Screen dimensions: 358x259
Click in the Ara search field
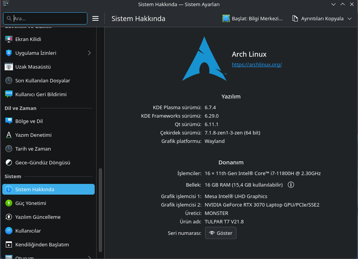click(x=45, y=18)
